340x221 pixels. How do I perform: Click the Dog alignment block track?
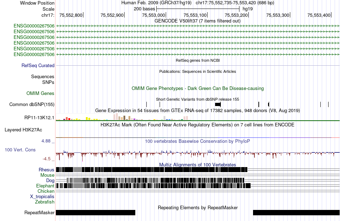coord(155,180)
